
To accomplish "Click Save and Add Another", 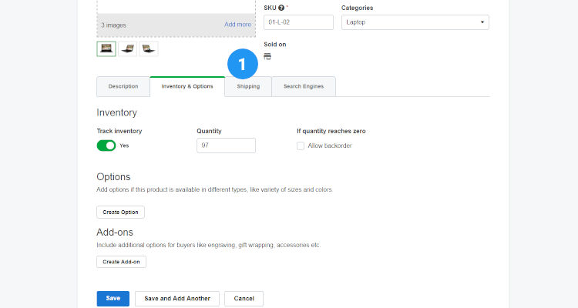I will (177, 298).
